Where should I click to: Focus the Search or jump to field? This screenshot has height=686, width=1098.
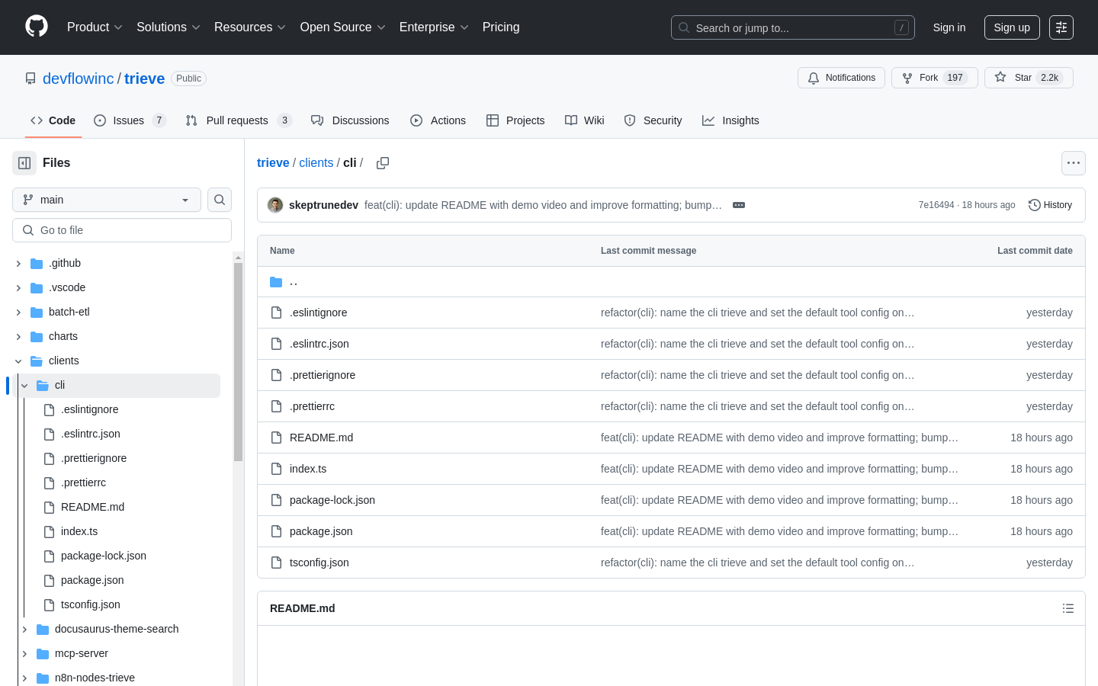pos(793,27)
